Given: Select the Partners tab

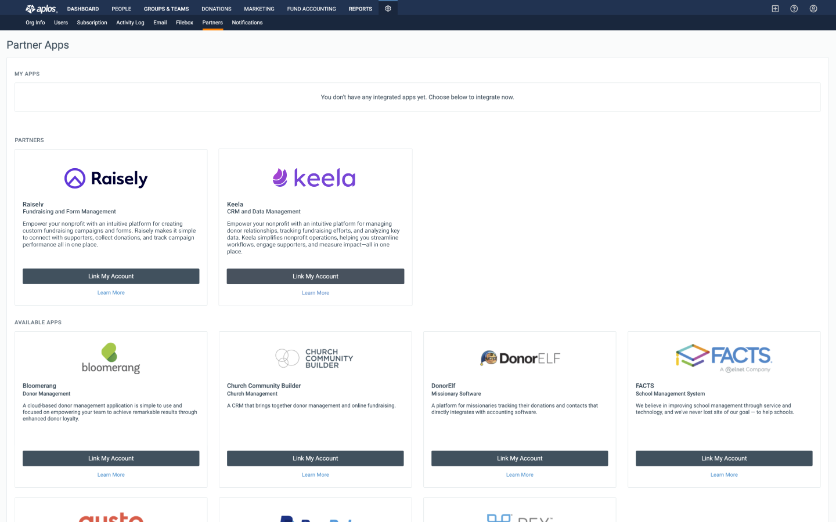Looking at the screenshot, I should coord(212,23).
